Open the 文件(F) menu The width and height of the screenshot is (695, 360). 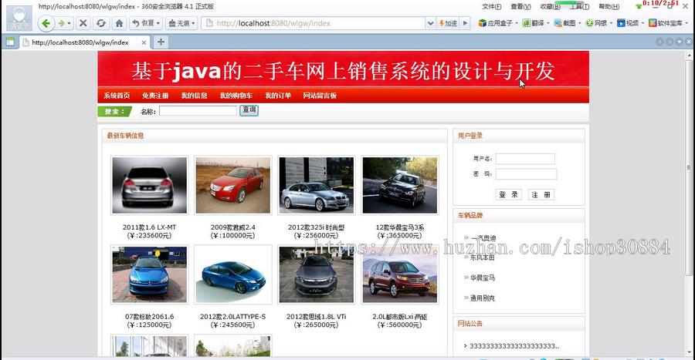click(x=492, y=7)
